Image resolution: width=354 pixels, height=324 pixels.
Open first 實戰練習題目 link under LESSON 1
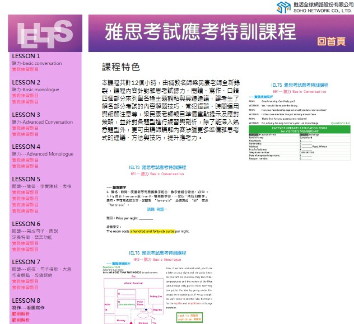point(25,69)
